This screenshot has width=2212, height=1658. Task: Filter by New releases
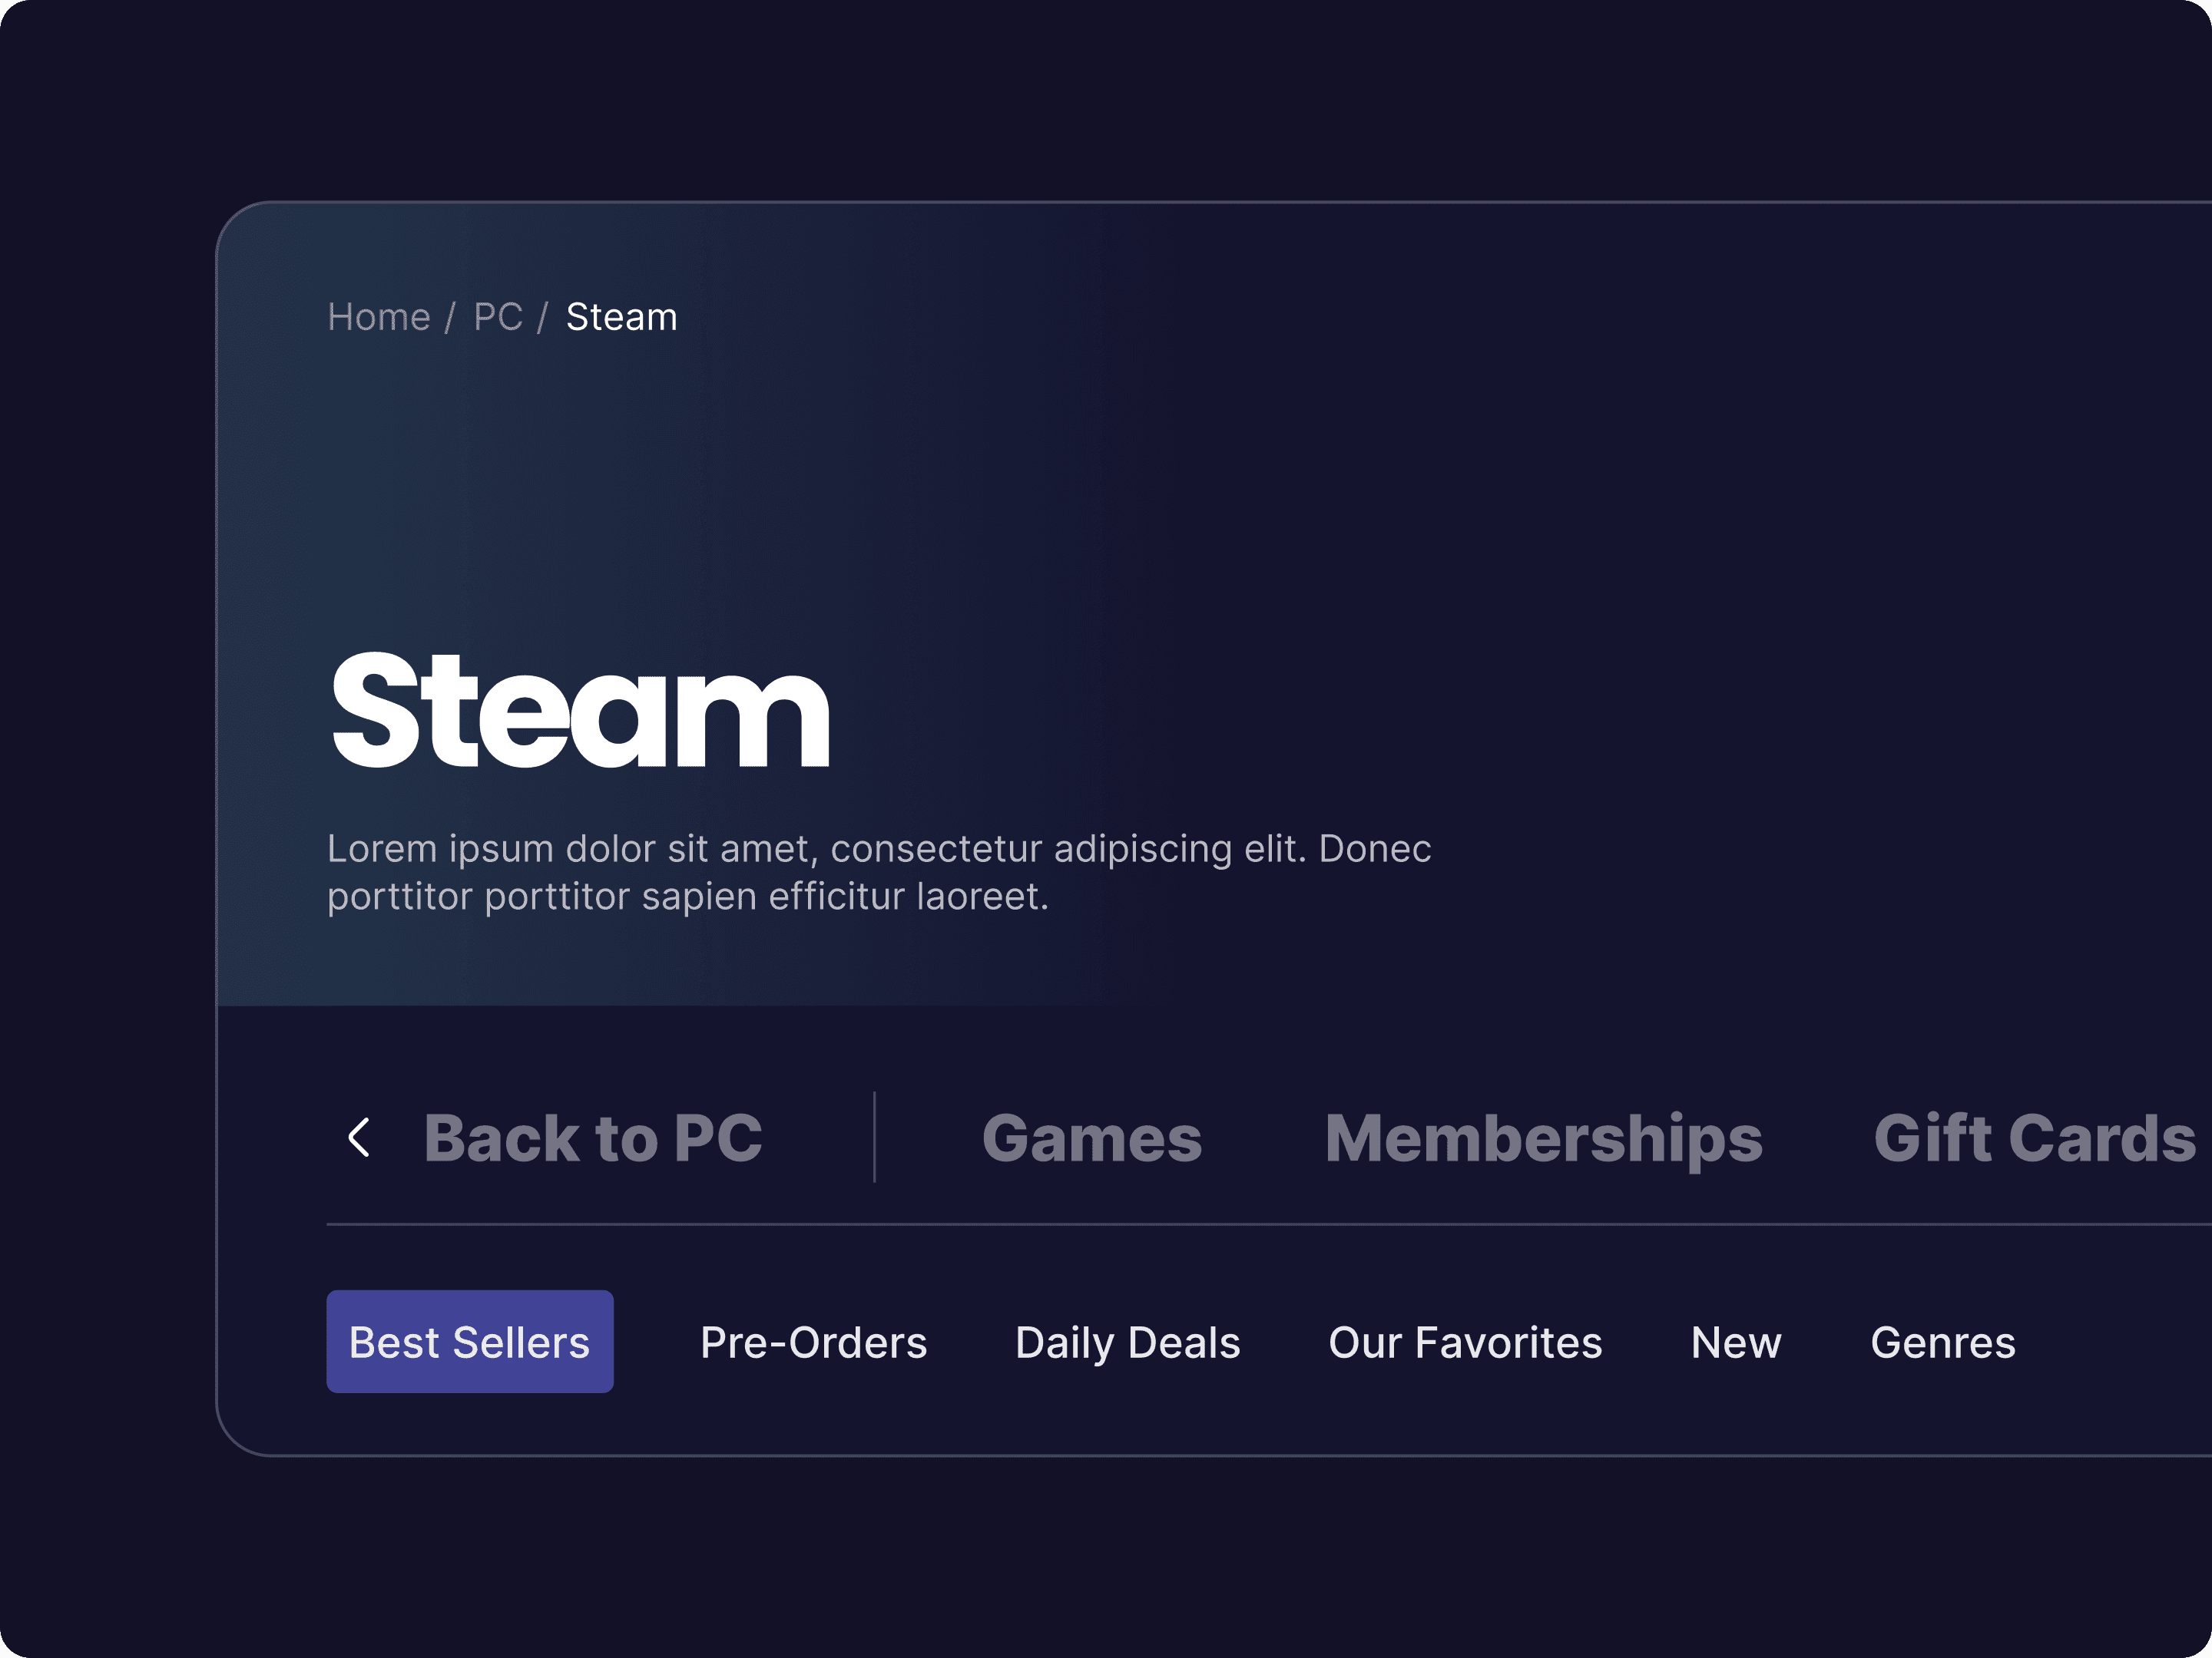pyautogui.click(x=1736, y=1343)
